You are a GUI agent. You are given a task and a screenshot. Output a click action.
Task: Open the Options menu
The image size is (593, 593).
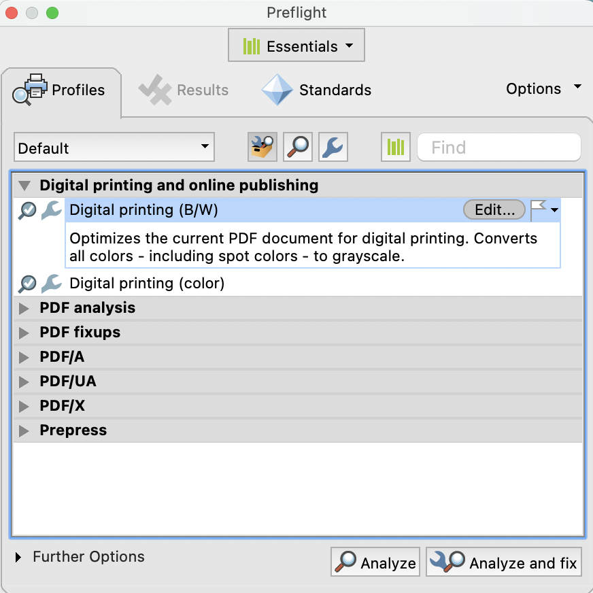pos(543,89)
